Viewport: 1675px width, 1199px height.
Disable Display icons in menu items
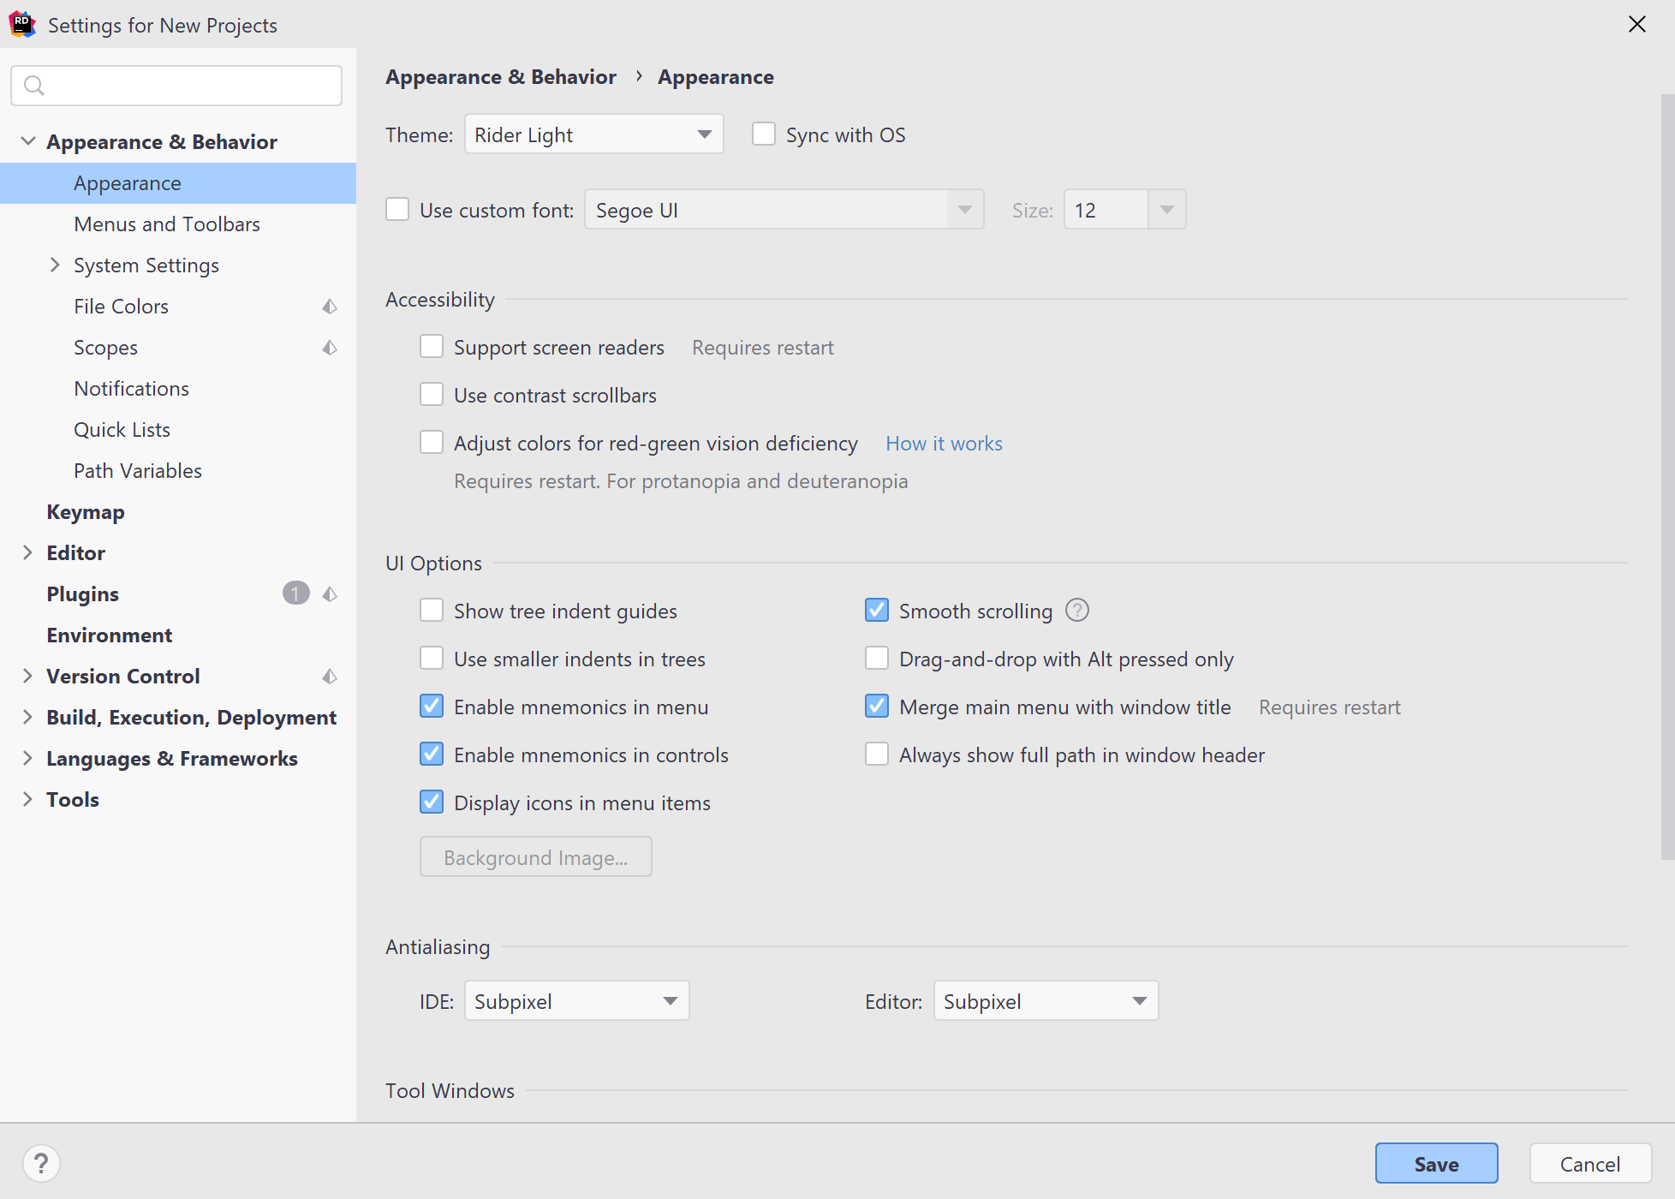pos(432,802)
